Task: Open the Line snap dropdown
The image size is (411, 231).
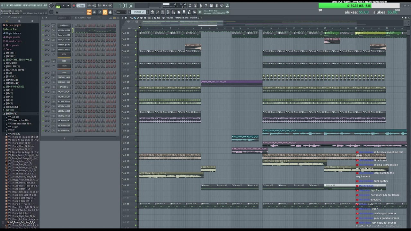Action: click(x=121, y=12)
